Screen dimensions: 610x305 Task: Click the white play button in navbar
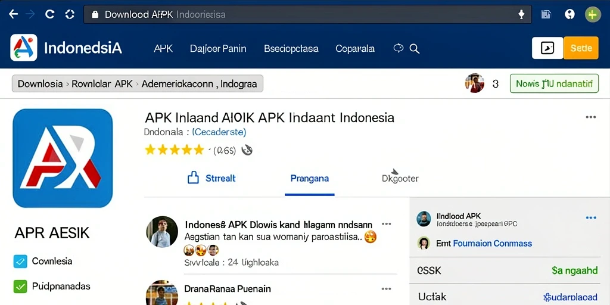coord(547,48)
